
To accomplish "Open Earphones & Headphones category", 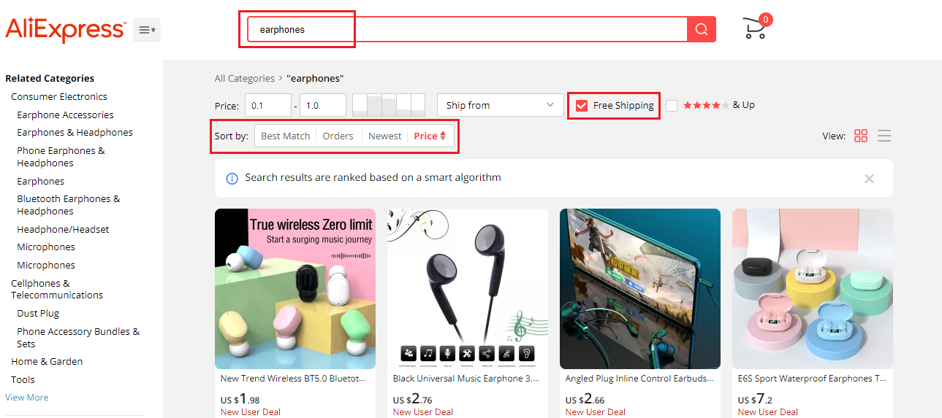I will click(x=75, y=132).
